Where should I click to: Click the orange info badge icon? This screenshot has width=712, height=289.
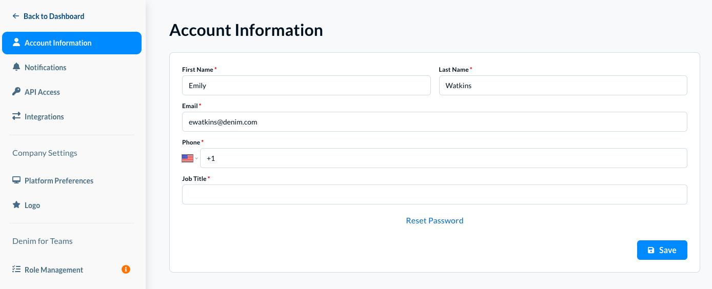[x=126, y=269]
